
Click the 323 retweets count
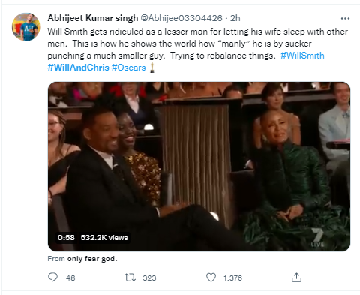tap(149, 278)
